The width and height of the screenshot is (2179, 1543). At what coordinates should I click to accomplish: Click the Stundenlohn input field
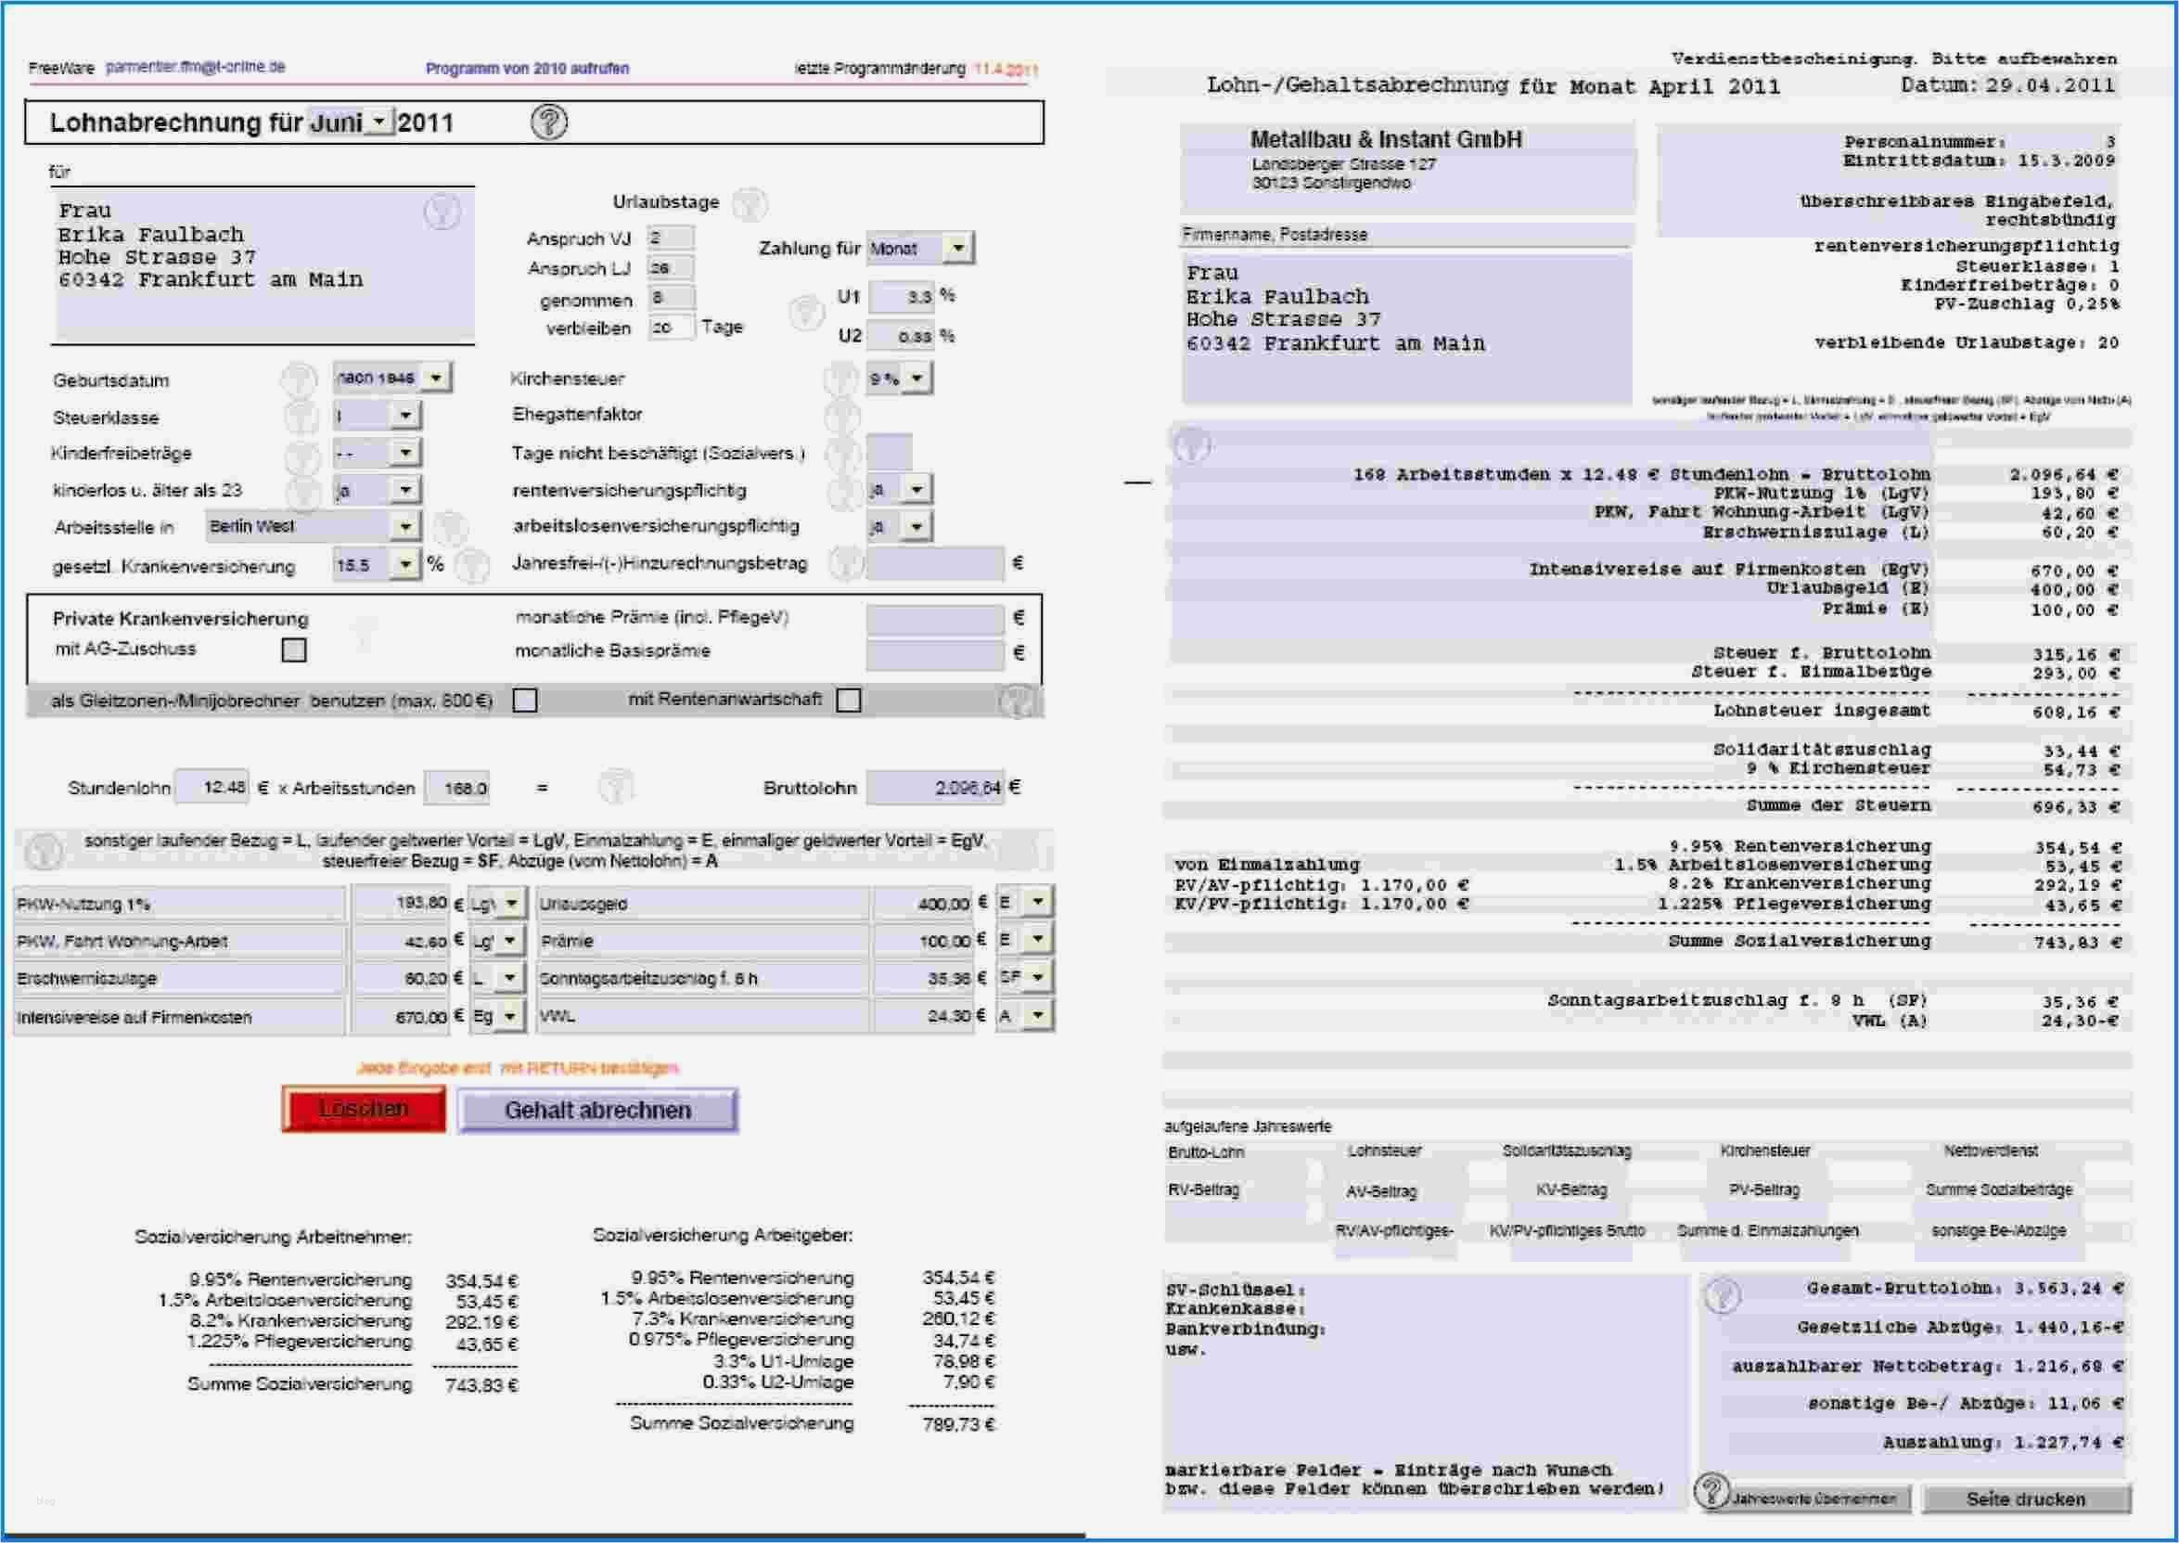212,787
